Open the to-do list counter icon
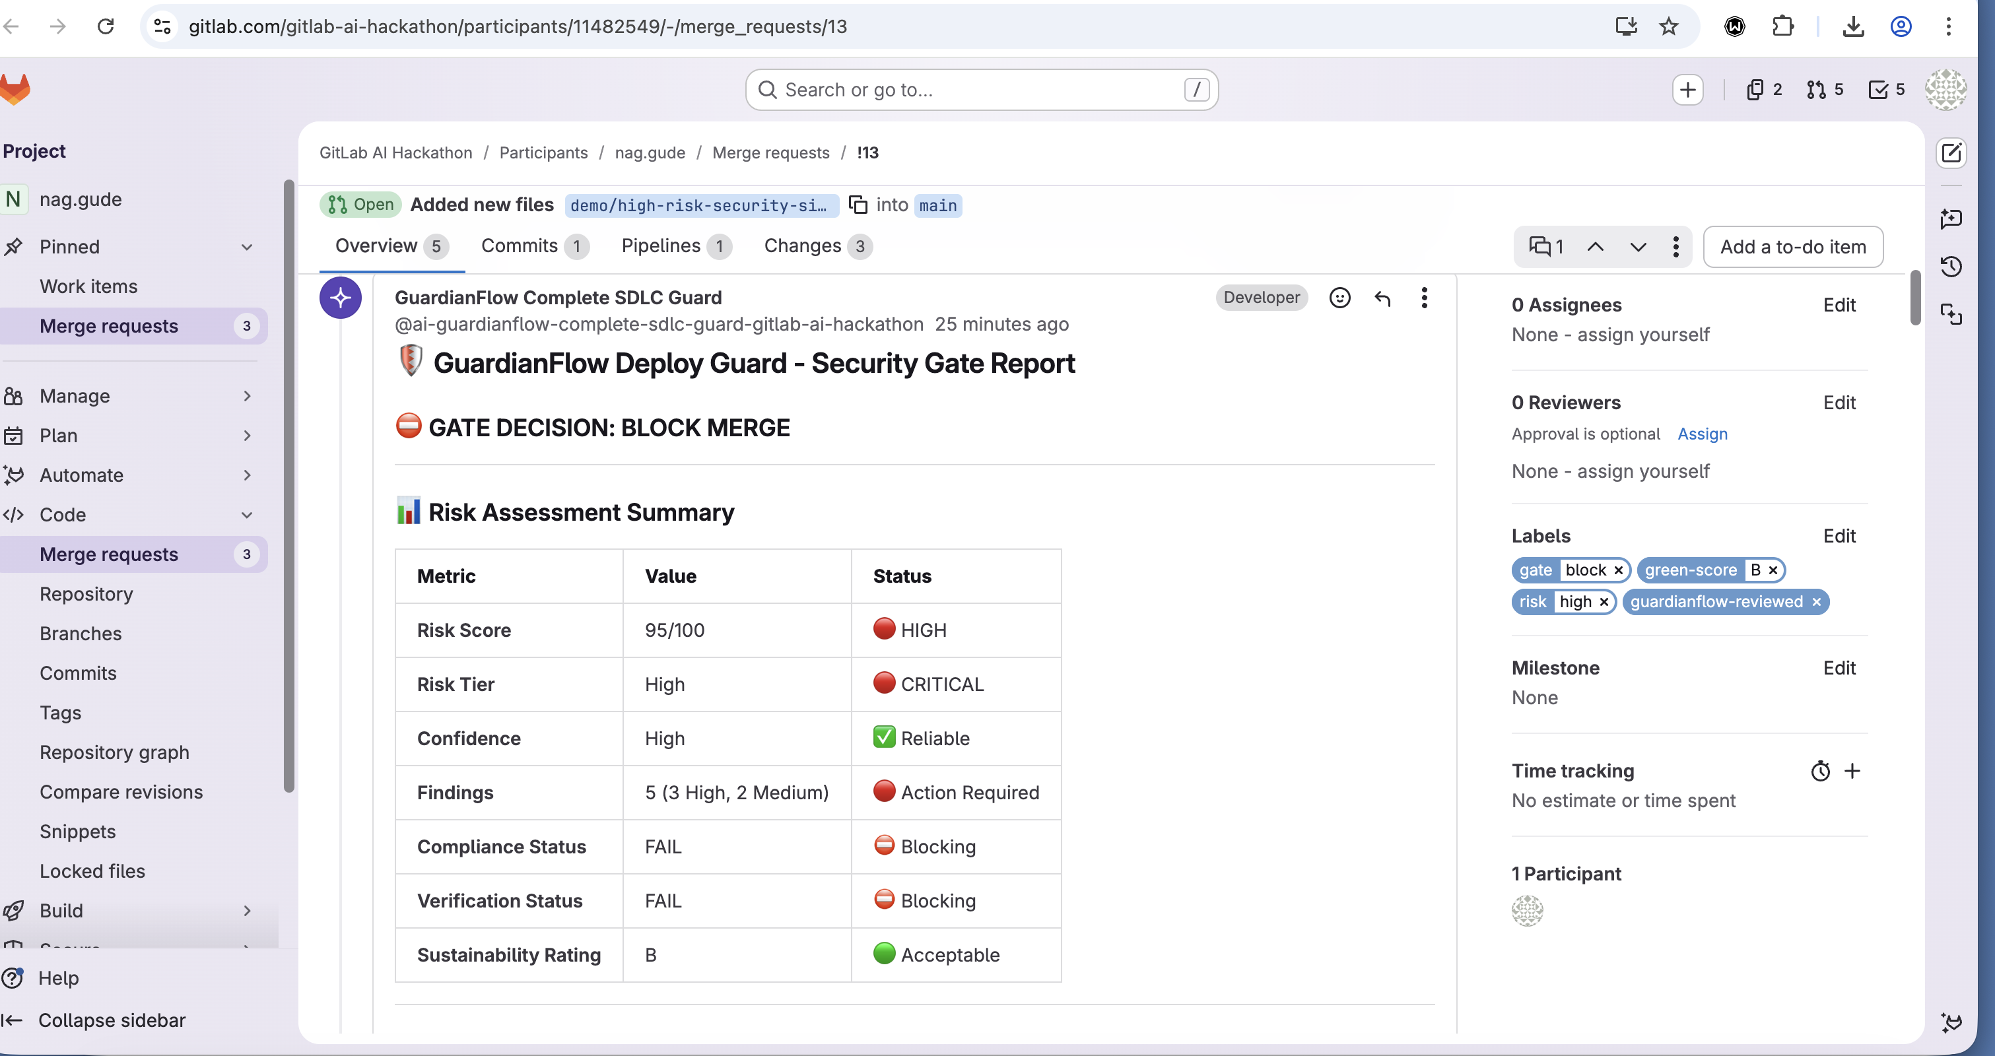The image size is (1995, 1056). [x=1887, y=90]
